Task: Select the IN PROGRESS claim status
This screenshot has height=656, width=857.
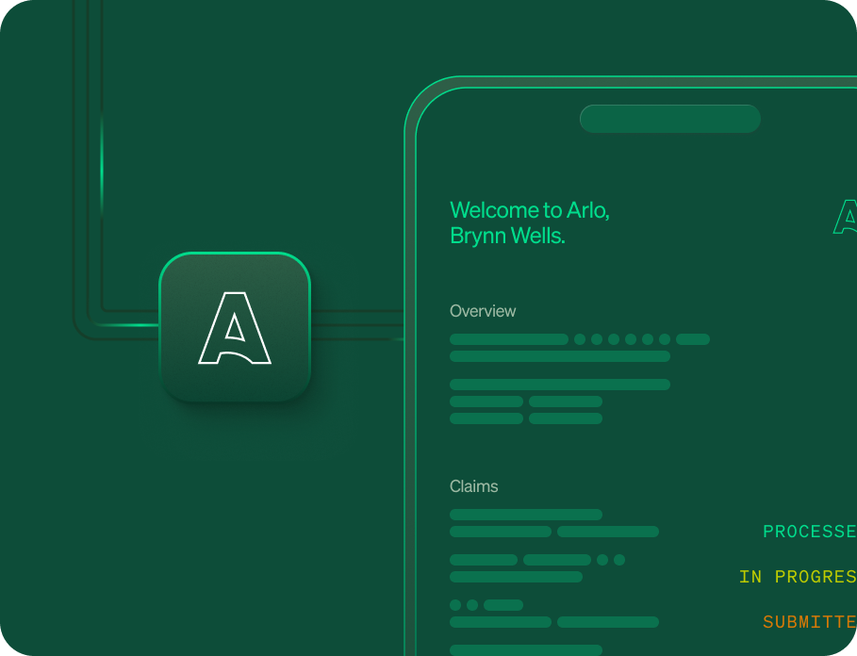Action: click(798, 577)
